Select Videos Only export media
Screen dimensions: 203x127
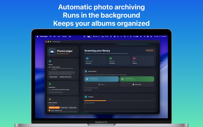[x=73, y=107]
